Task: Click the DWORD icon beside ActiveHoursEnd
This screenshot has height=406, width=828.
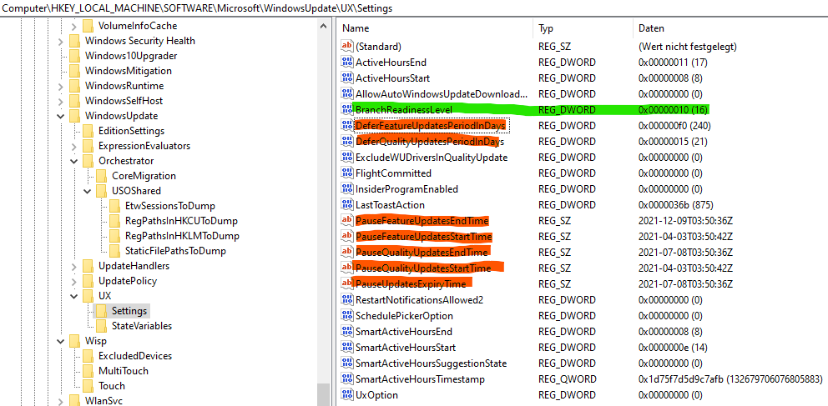Action: point(347,63)
